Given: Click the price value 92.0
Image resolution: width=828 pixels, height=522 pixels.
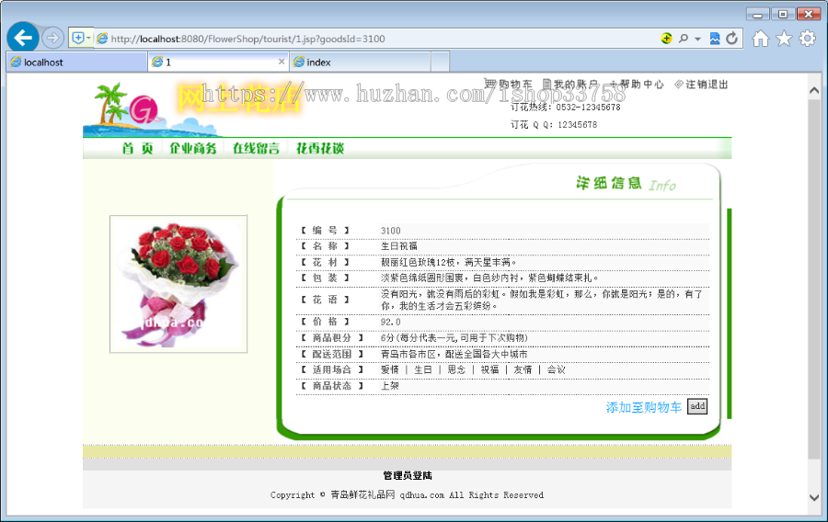Looking at the screenshot, I should 391,322.
